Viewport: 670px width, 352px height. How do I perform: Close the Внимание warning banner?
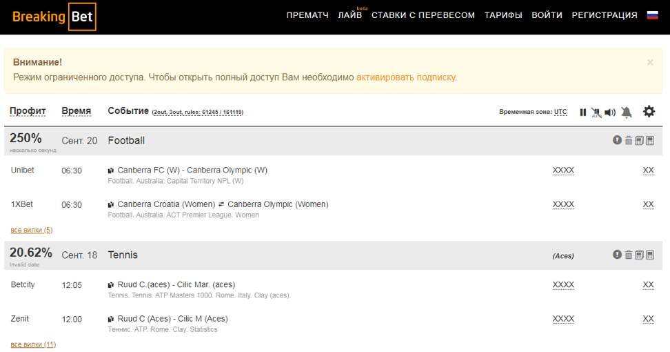pyautogui.click(x=650, y=62)
